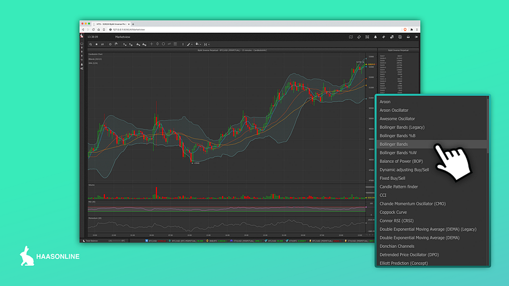The image size is (509, 286).
Task: Open the H-shaped tool dropdown
Action: [207, 45]
